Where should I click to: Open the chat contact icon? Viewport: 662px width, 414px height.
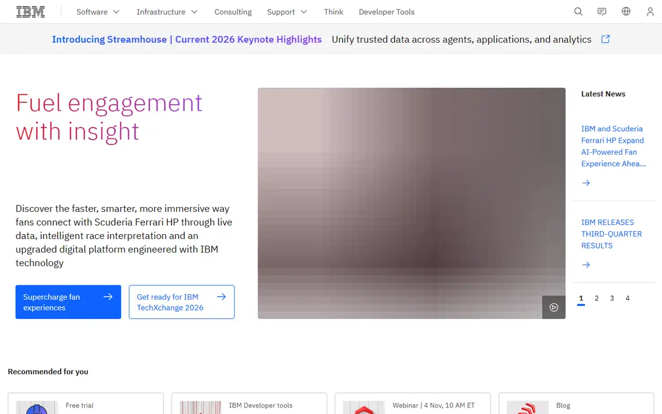(x=602, y=12)
